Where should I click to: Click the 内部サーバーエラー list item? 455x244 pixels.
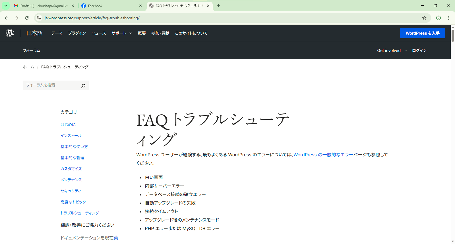[164, 186]
